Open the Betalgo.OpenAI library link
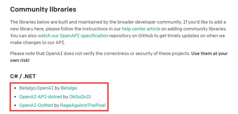The height and width of the screenshot is (114, 238). pos(36,88)
